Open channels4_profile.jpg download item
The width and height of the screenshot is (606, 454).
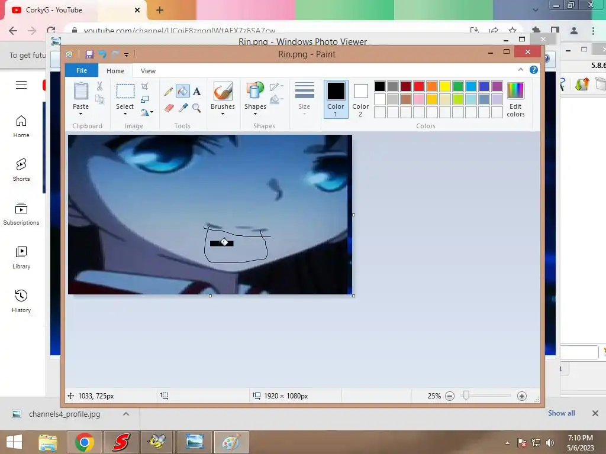[65, 414]
